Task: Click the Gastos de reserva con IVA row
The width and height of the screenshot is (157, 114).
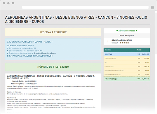Action: click(127, 75)
